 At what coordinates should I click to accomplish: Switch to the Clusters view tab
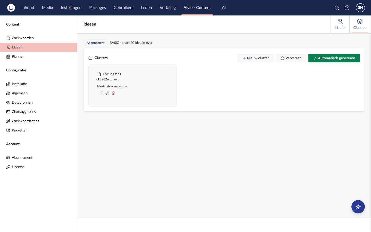coord(360,24)
